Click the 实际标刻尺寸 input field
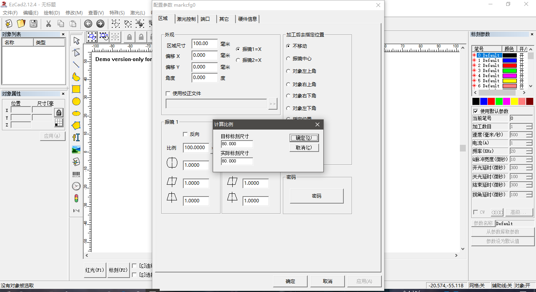 pos(237,161)
